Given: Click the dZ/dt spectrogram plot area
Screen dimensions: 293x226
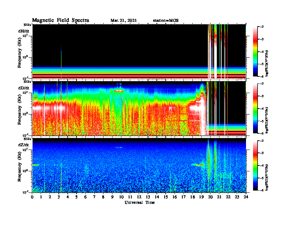Looking at the screenshot, I should click(x=139, y=165).
